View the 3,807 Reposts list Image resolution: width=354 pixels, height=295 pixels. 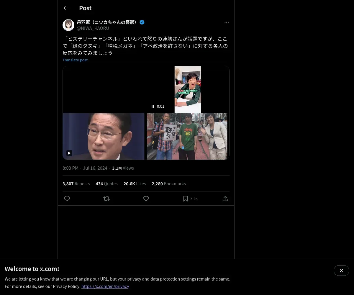coord(76,183)
